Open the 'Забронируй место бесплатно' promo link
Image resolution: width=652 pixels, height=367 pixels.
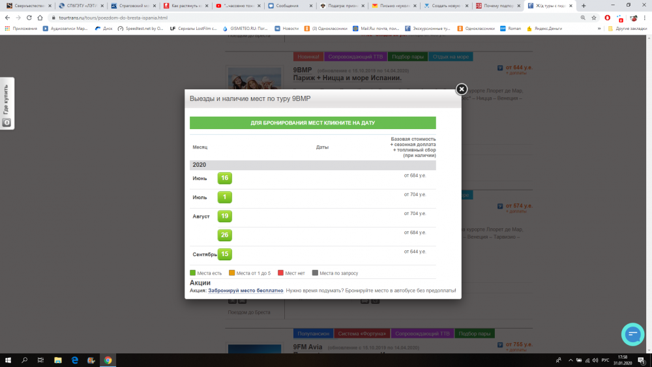point(246,291)
